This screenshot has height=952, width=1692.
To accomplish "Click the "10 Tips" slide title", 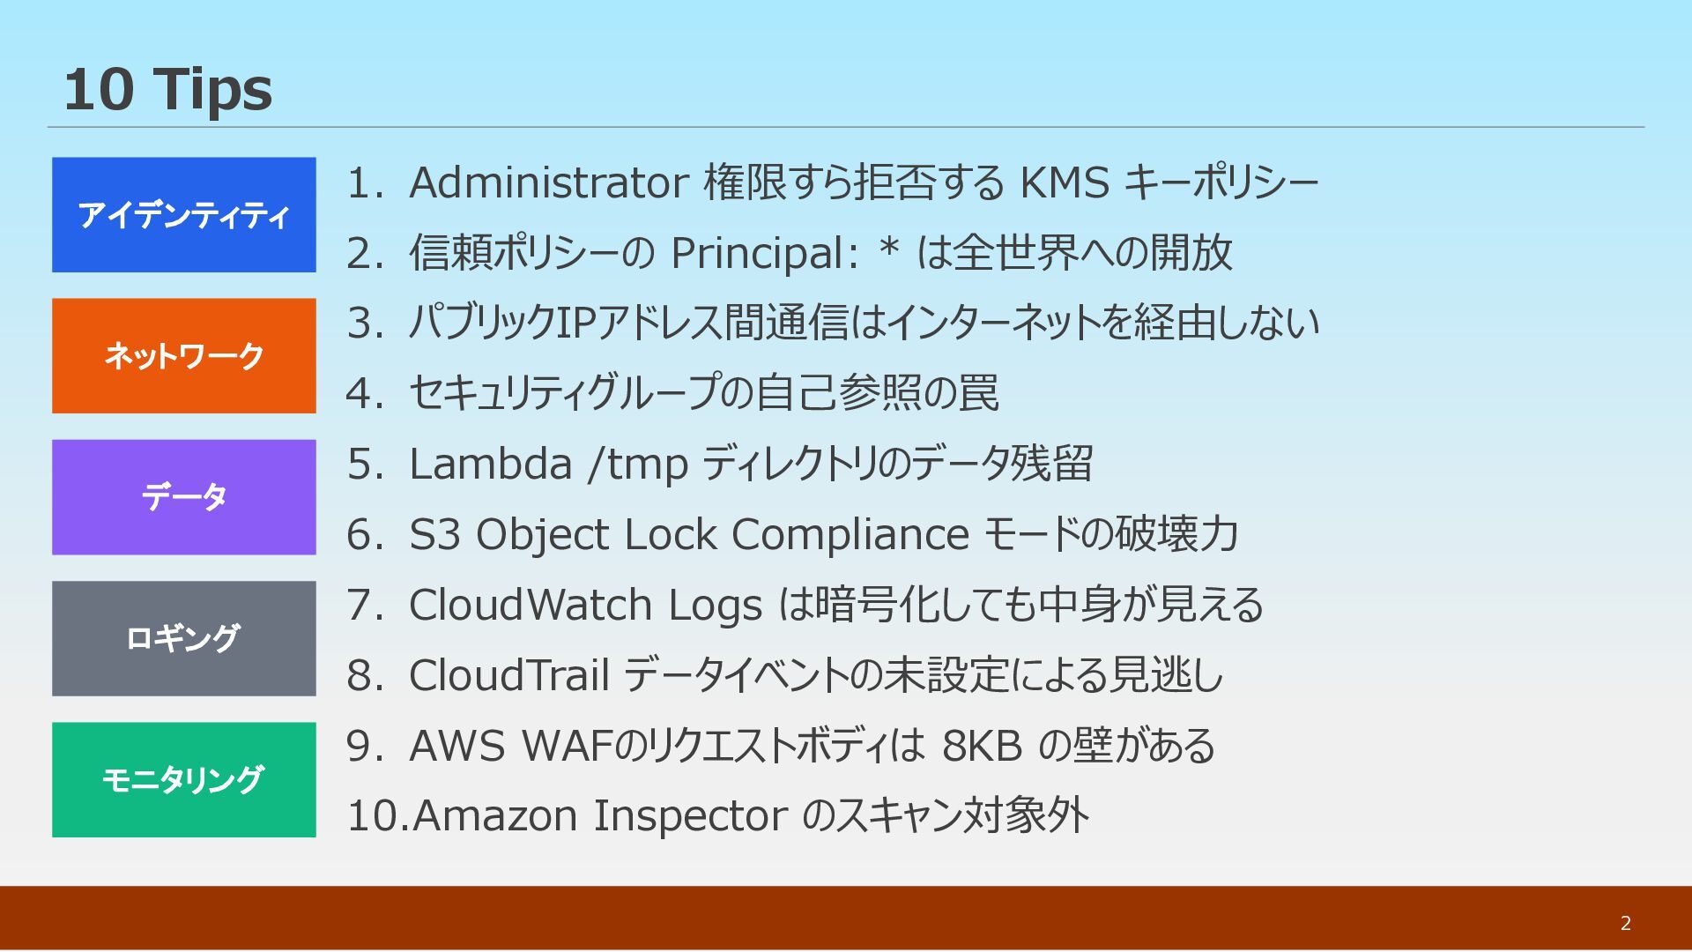I will click(x=167, y=90).
